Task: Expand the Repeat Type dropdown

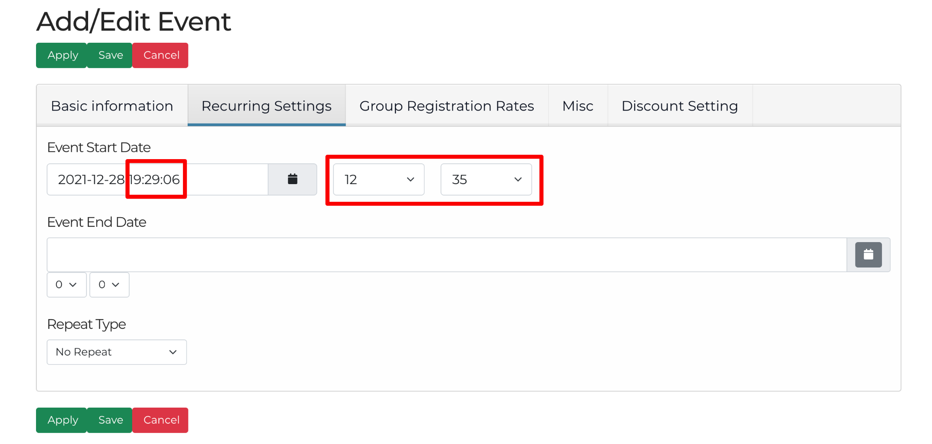Action: pyautogui.click(x=116, y=352)
